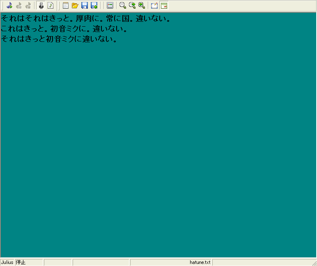
Task: Click the edit pencil window icon
Action: point(154,5)
